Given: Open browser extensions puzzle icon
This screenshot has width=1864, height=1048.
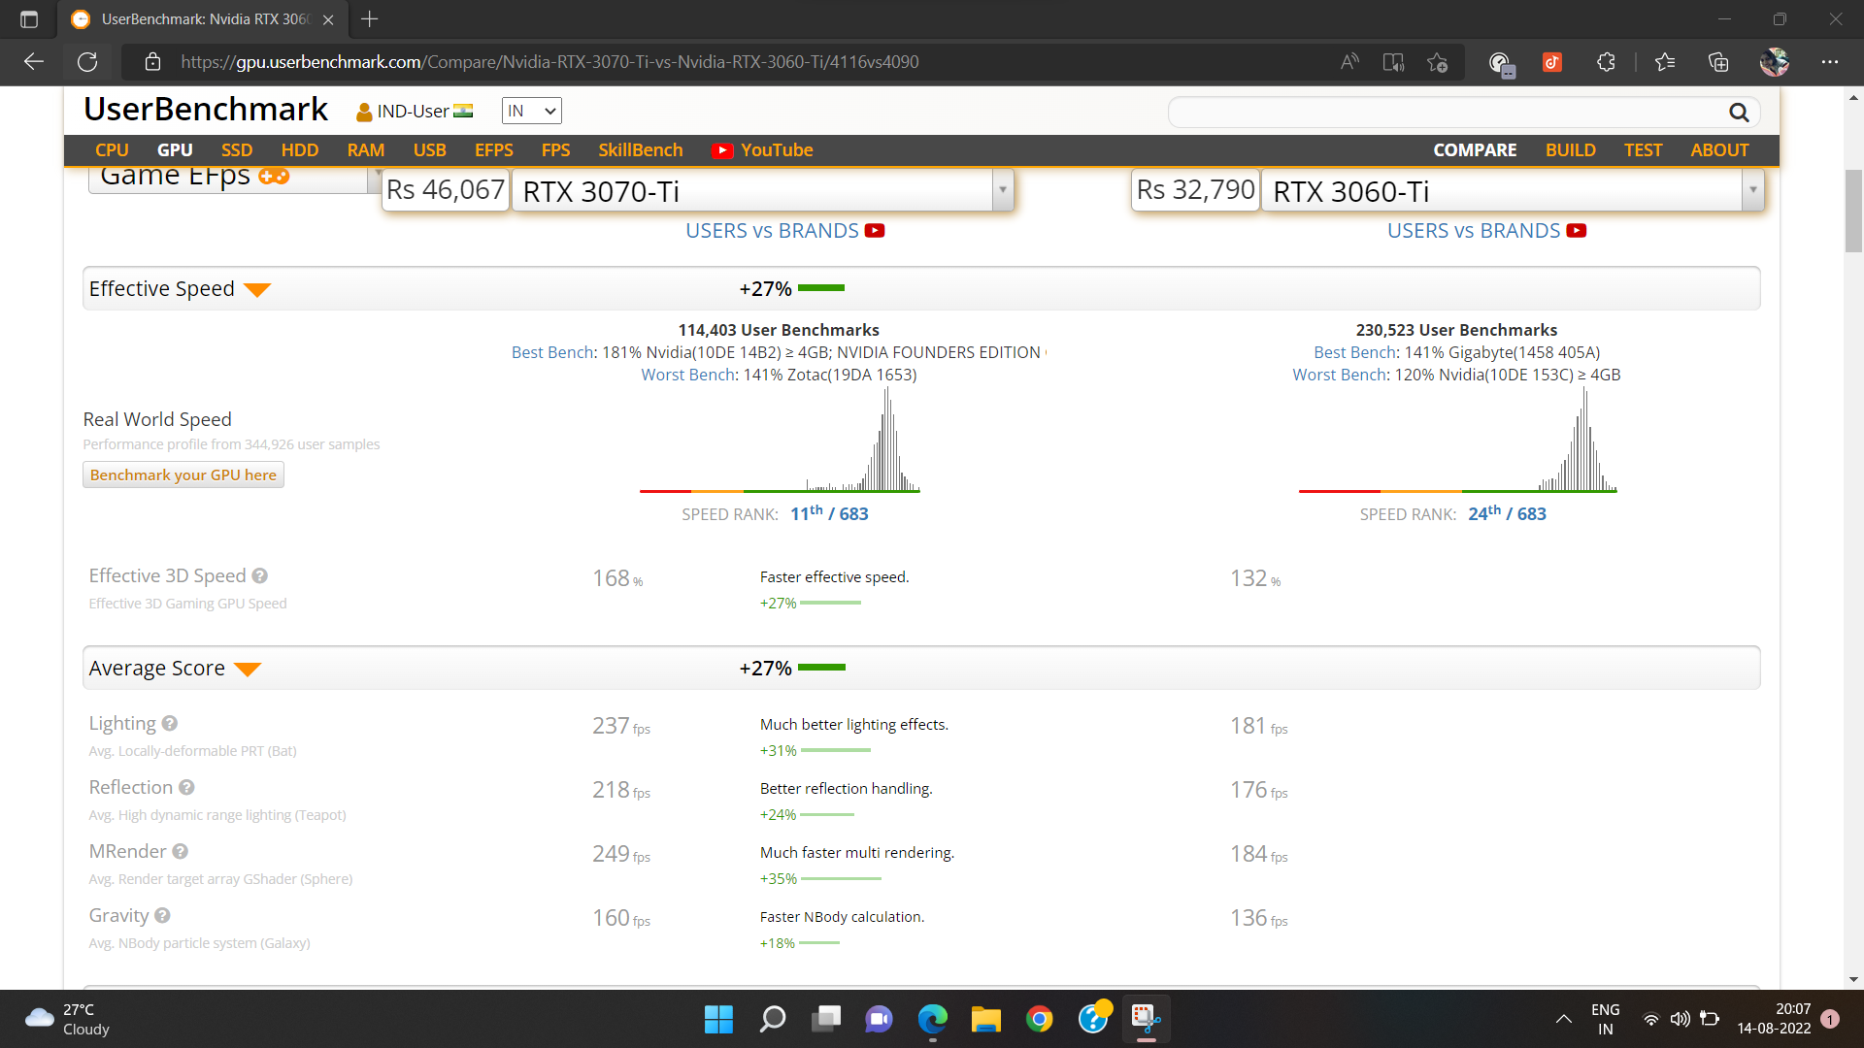Looking at the screenshot, I should click(x=1606, y=62).
